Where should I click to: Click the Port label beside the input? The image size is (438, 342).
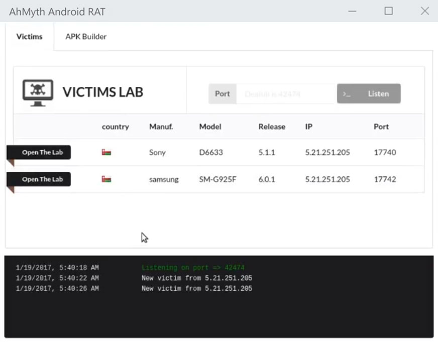222,94
